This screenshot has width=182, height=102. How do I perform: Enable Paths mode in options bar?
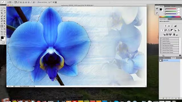tap(10, 2)
